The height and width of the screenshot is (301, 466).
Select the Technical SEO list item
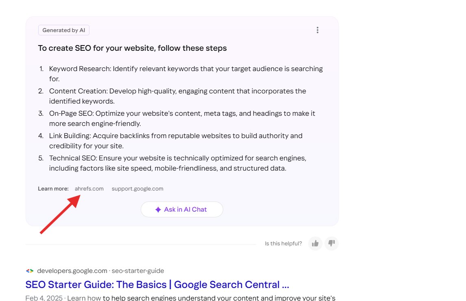click(177, 163)
